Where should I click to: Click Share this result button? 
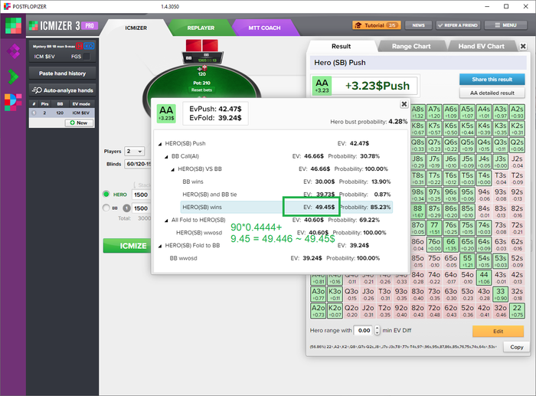tap(492, 80)
